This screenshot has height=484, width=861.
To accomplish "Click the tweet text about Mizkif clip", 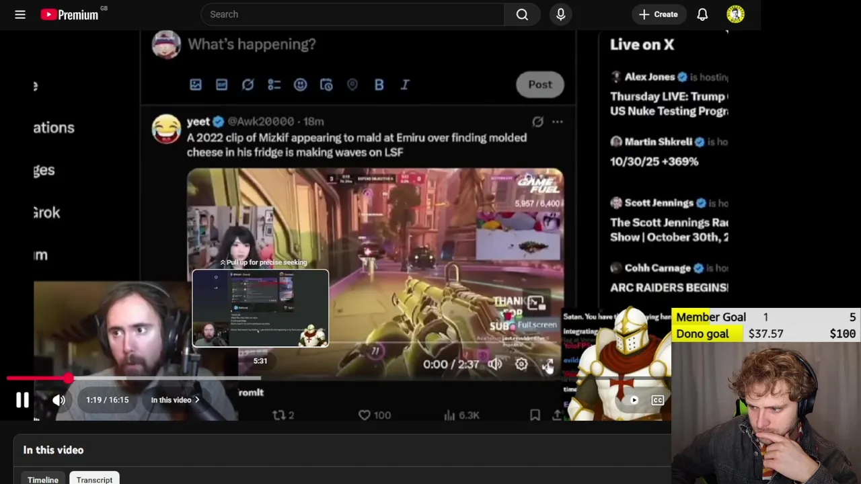I will [357, 145].
